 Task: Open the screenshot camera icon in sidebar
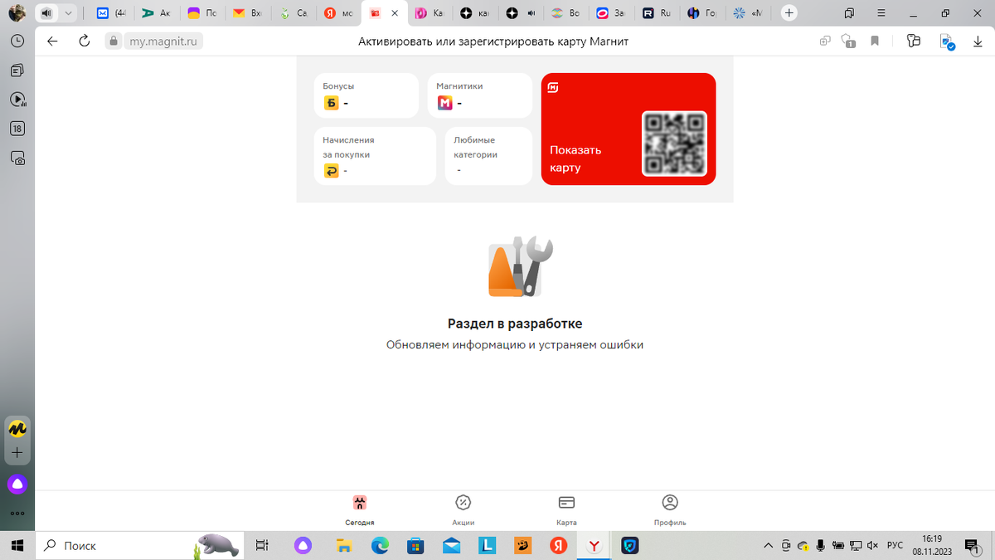click(x=17, y=158)
